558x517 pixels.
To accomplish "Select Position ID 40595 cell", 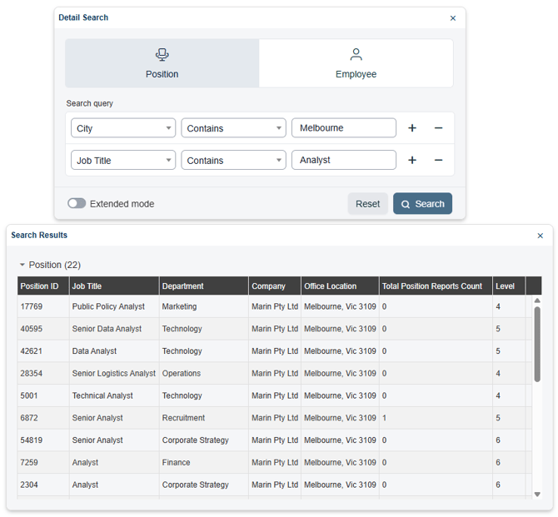I will pyautogui.click(x=43, y=329).
